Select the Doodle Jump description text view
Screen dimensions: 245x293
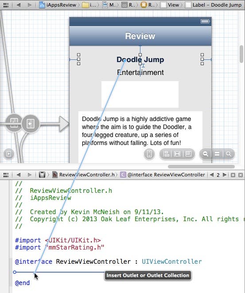point(140,137)
